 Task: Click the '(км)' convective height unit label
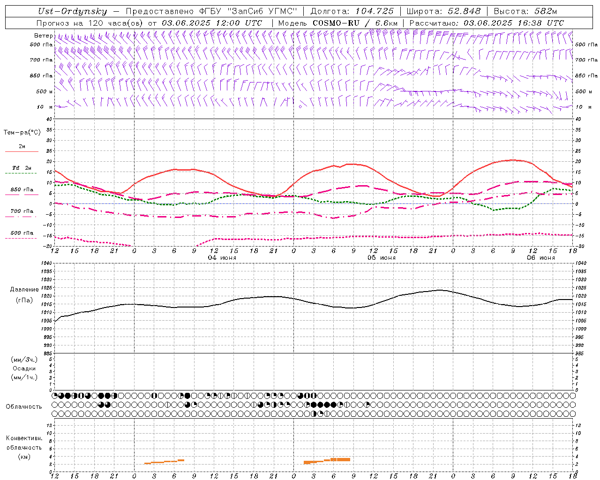tap(24, 457)
